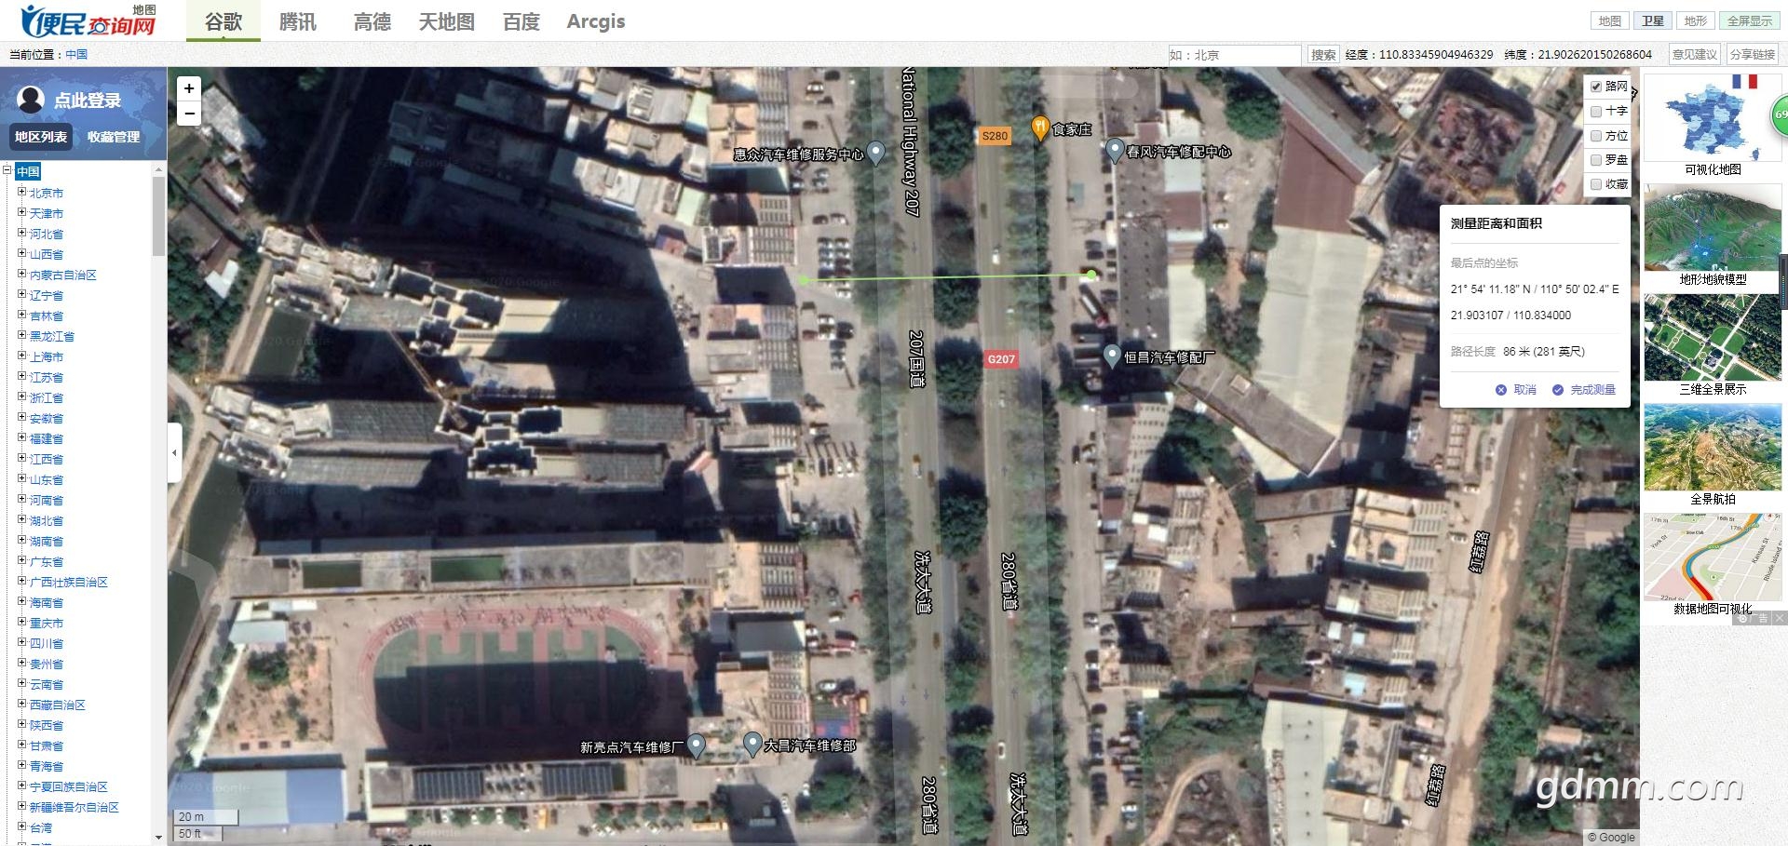Click the 食家庄 restaurant marker
1788x846 pixels.
click(1040, 128)
